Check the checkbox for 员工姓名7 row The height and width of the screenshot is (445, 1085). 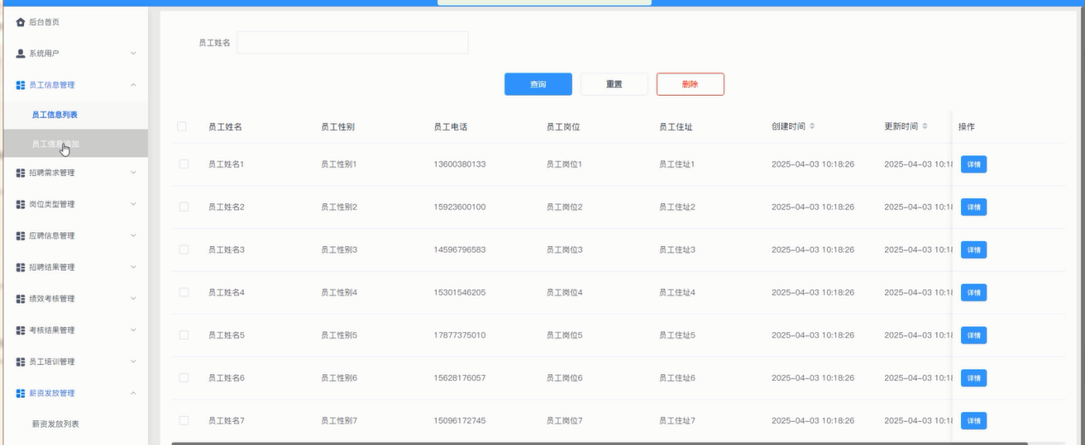(182, 420)
